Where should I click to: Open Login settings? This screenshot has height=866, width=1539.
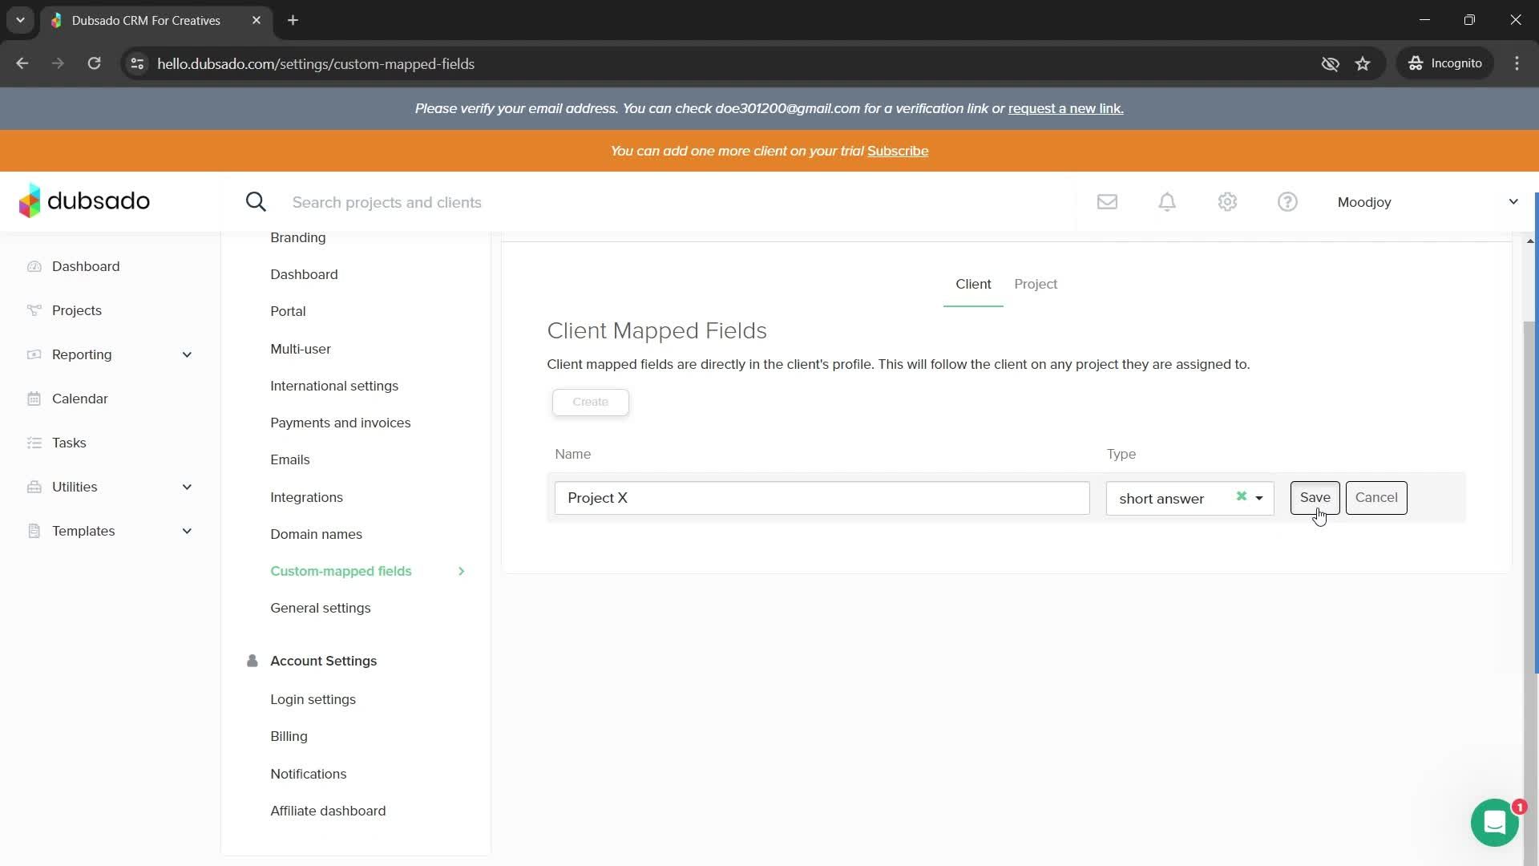[313, 699]
